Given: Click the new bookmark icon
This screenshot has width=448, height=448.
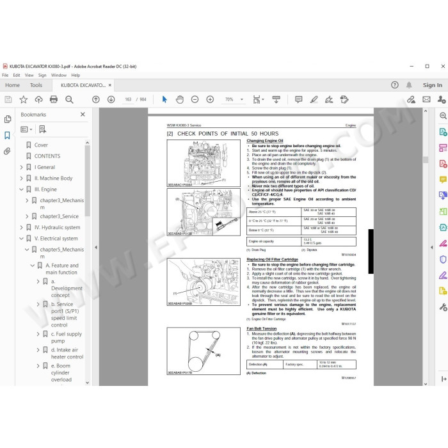Looking at the screenshot, I should [43, 129].
